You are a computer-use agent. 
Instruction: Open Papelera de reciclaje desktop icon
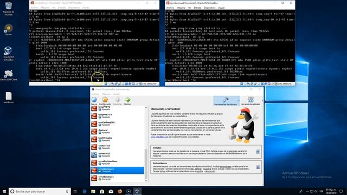[9, 9]
